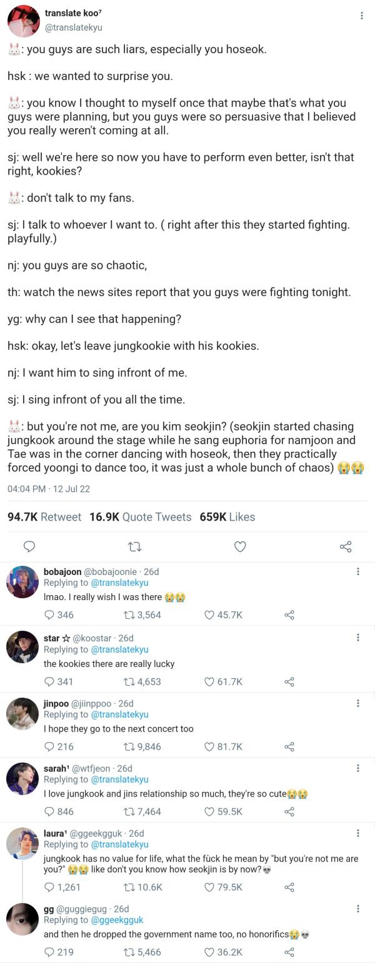Retweet gg's reply with 5,466 retweets
375x963 pixels.
130,952
